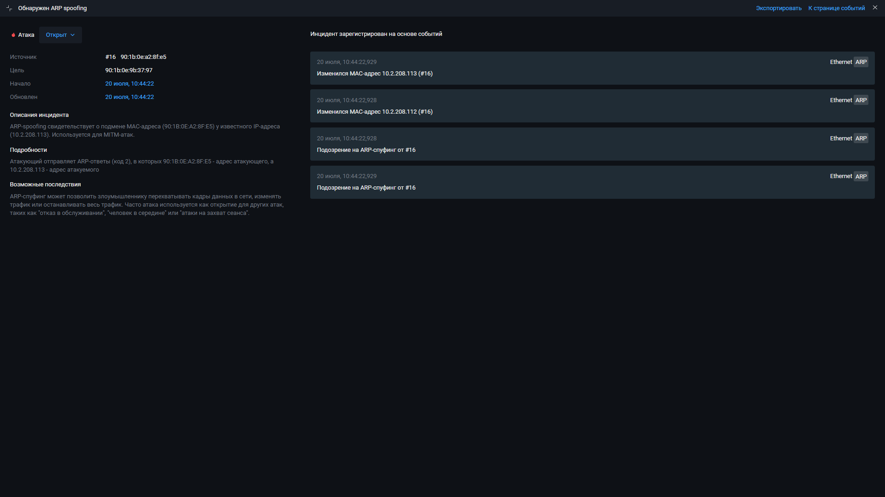Click Ethernet label on third event card
This screenshot has height=497, width=885.
pyautogui.click(x=841, y=139)
